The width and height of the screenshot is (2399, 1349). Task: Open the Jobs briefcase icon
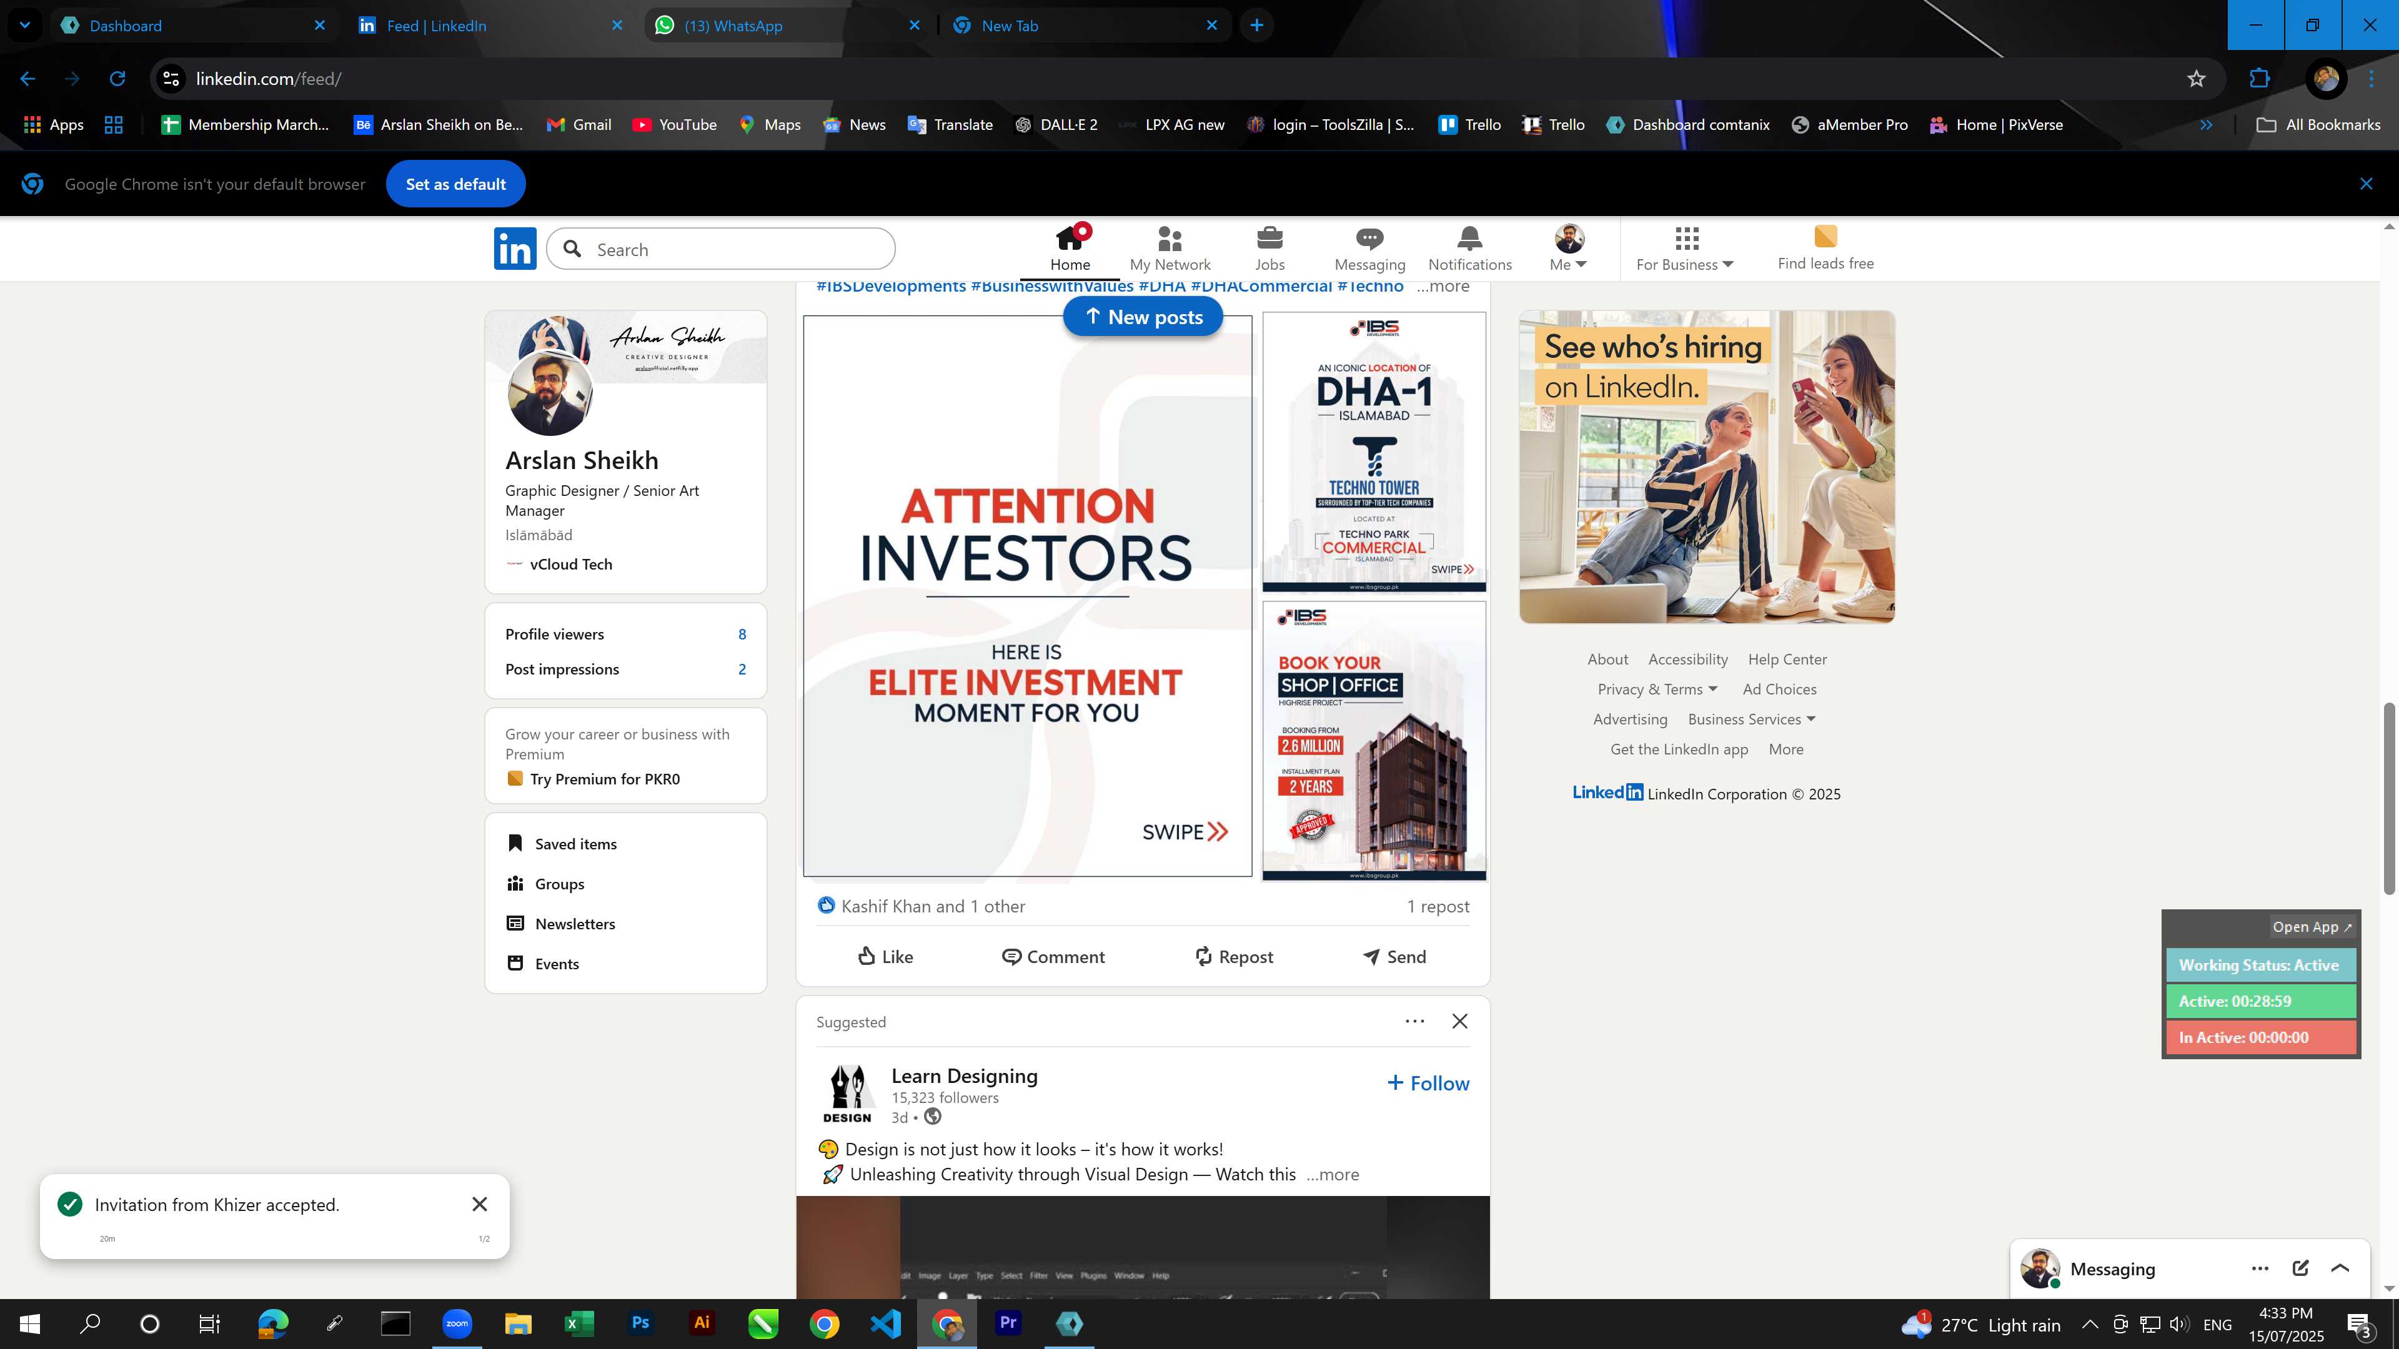(1269, 249)
